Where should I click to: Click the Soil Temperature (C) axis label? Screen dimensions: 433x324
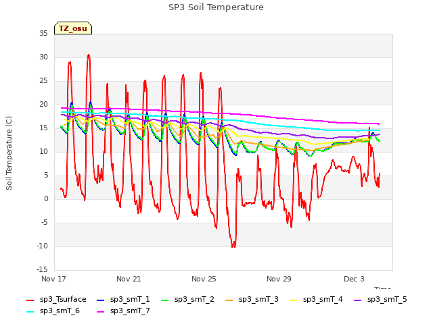[x=9, y=153]
